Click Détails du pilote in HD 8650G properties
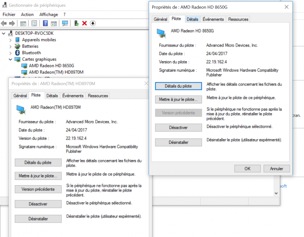The image size is (304, 237). pyautogui.click(x=178, y=86)
